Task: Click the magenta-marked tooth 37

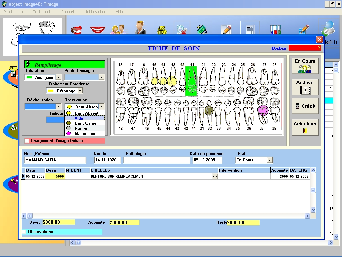Action: coord(263,110)
